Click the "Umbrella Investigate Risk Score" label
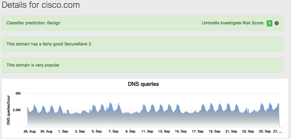The image size is (291, 139). coord(233,23)
